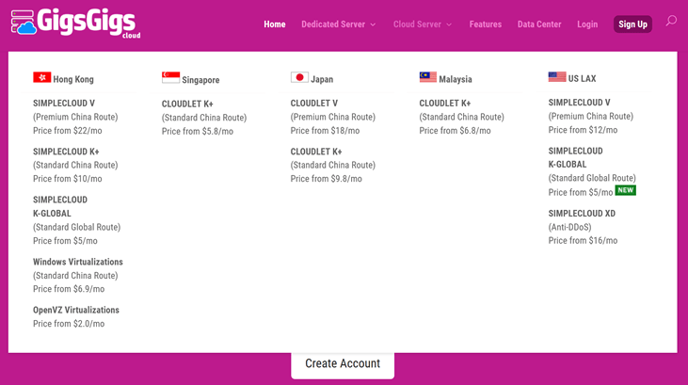This screenshot has height=385, width=688.
Task: Open OpenVZ Virtualizations plan
Action: 76,310
